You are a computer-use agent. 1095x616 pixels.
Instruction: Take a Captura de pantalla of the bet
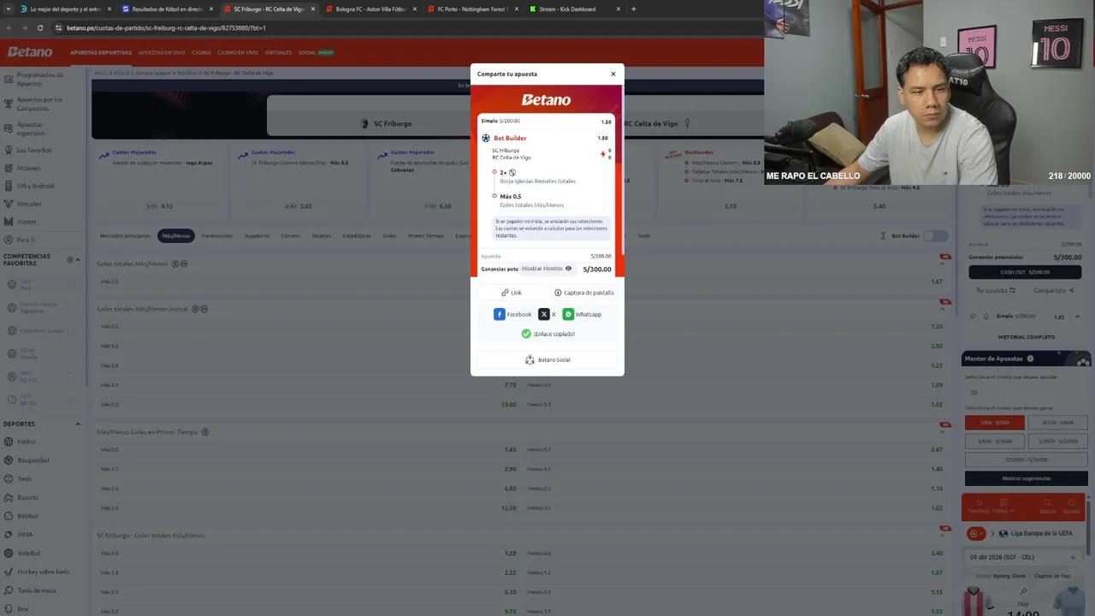tap(583, 293)
